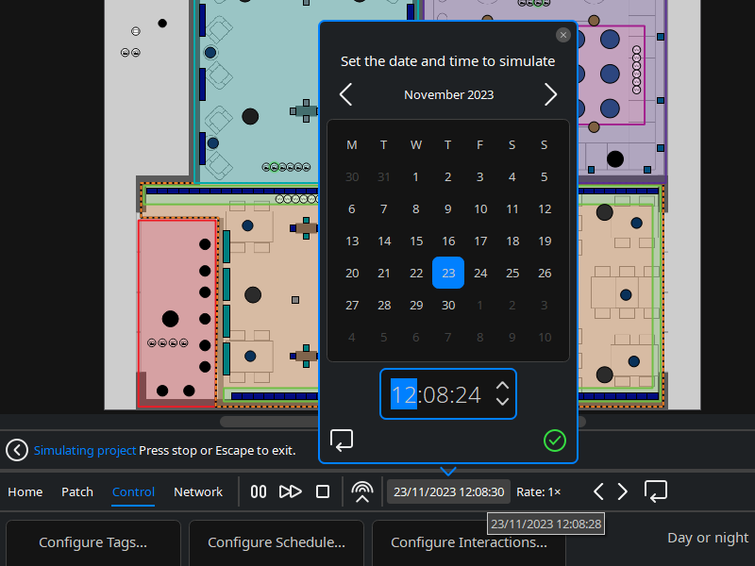Viewport: 755px width, 566px height.
Task: Stop the simulation
Action: (x=323, y=491)
